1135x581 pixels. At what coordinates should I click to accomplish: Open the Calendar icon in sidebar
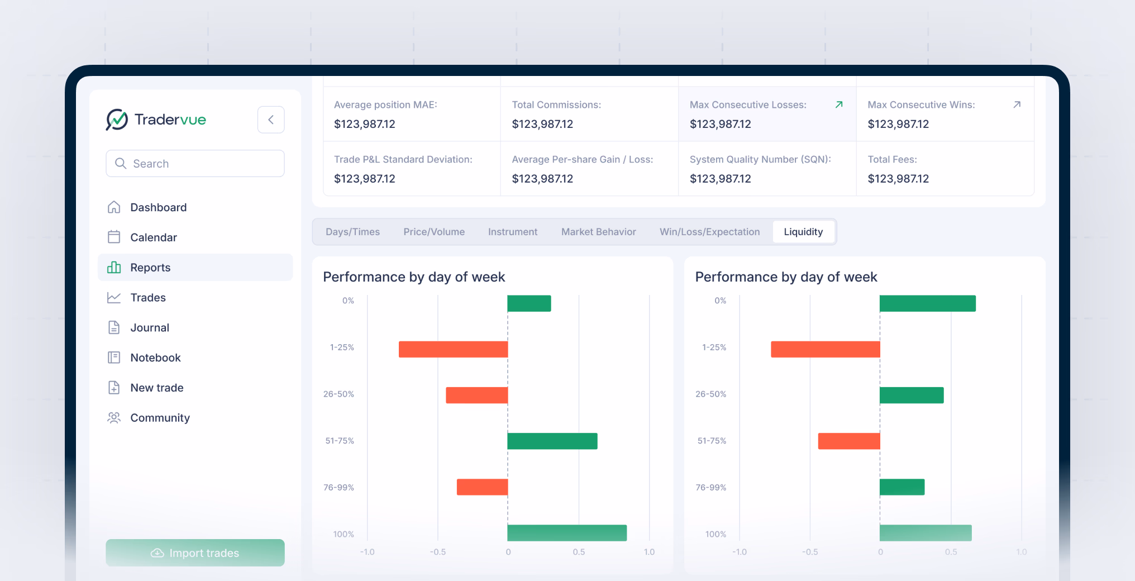tap(114, 237)
